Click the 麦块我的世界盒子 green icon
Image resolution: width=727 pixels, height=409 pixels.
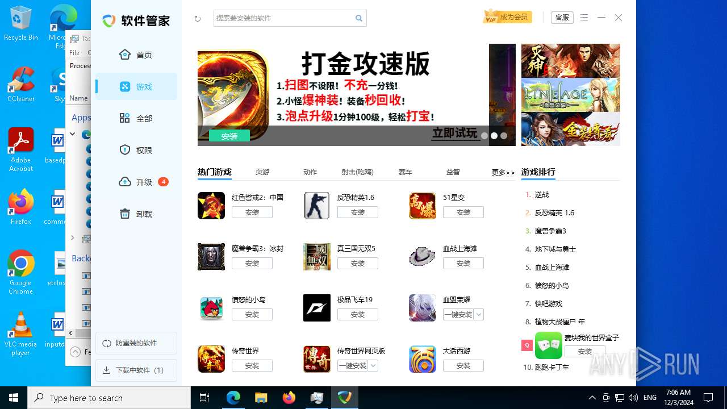549,345
